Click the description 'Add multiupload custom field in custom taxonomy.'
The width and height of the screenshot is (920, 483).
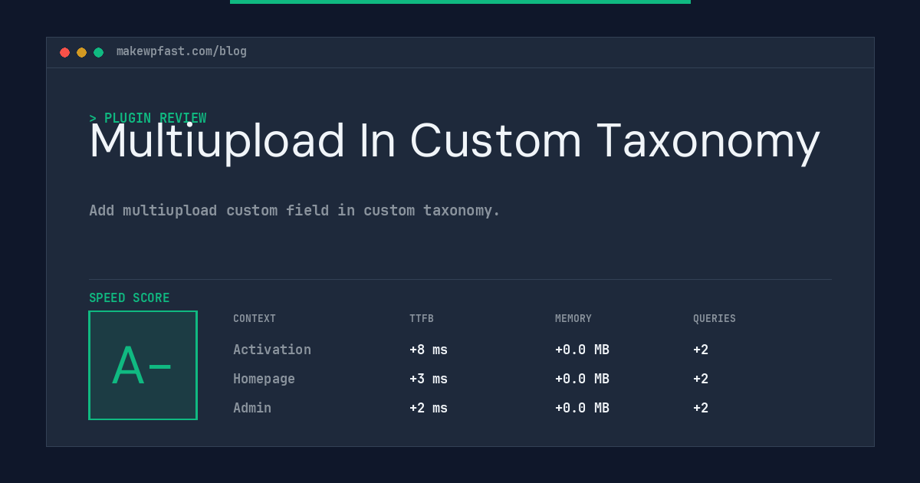pyautogui.click(x=294, y=210)
